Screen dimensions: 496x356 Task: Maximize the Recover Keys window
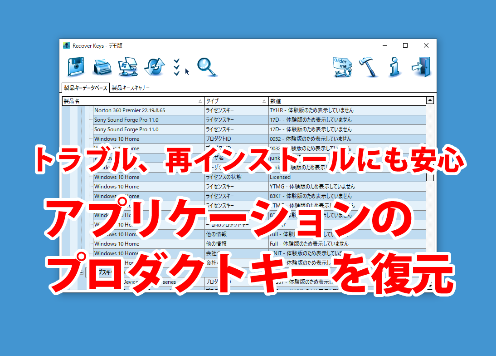[x=405, y=45]
